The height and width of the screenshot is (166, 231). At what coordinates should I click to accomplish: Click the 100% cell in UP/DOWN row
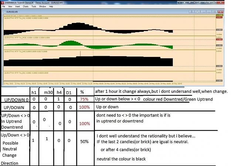84,107
